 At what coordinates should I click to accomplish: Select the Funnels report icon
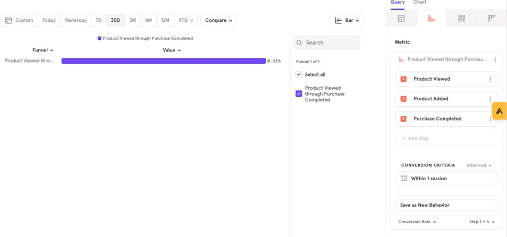(431, 19)
